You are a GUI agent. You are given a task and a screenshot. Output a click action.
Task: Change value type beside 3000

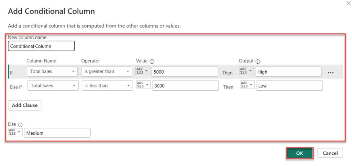[143, 85]
